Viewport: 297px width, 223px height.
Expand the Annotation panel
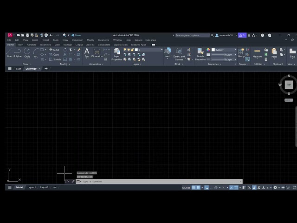(96, 64)
